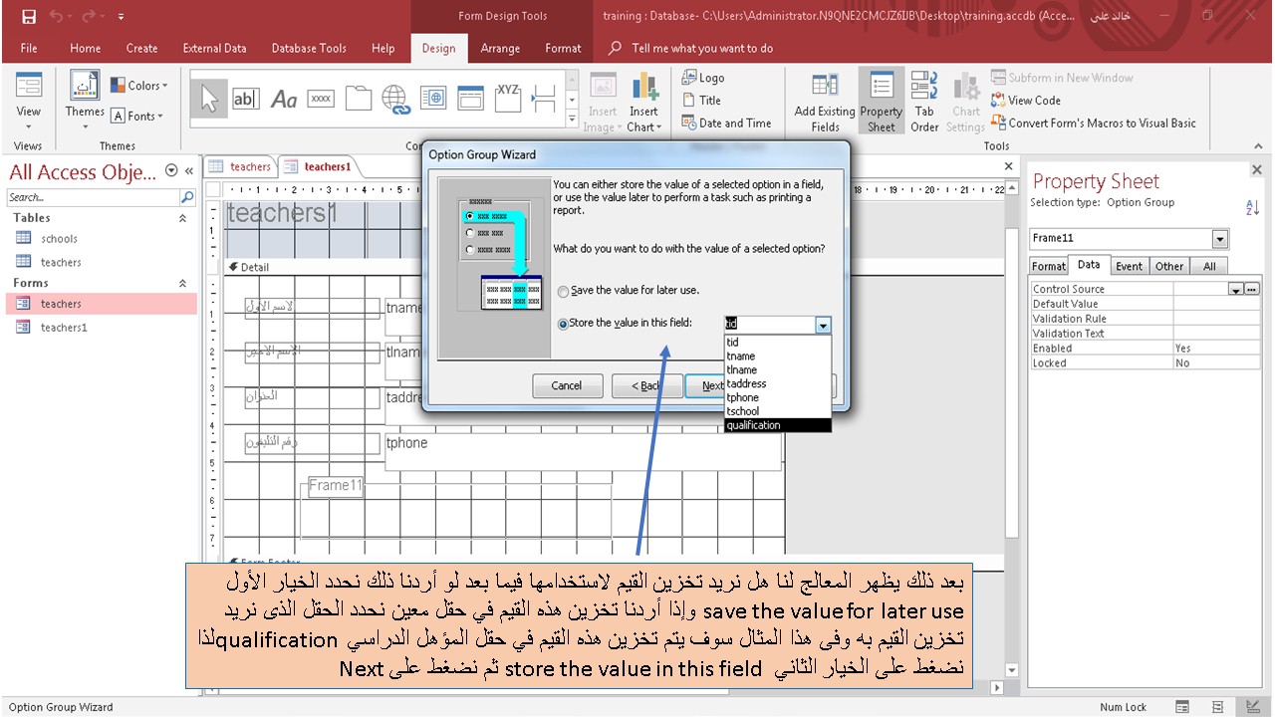Image resolution: width=1275 pixels, height=717 pixels.
Task: Select the Label control (Aa icon)
Action: pyautogui.click(x=284, y=97)
